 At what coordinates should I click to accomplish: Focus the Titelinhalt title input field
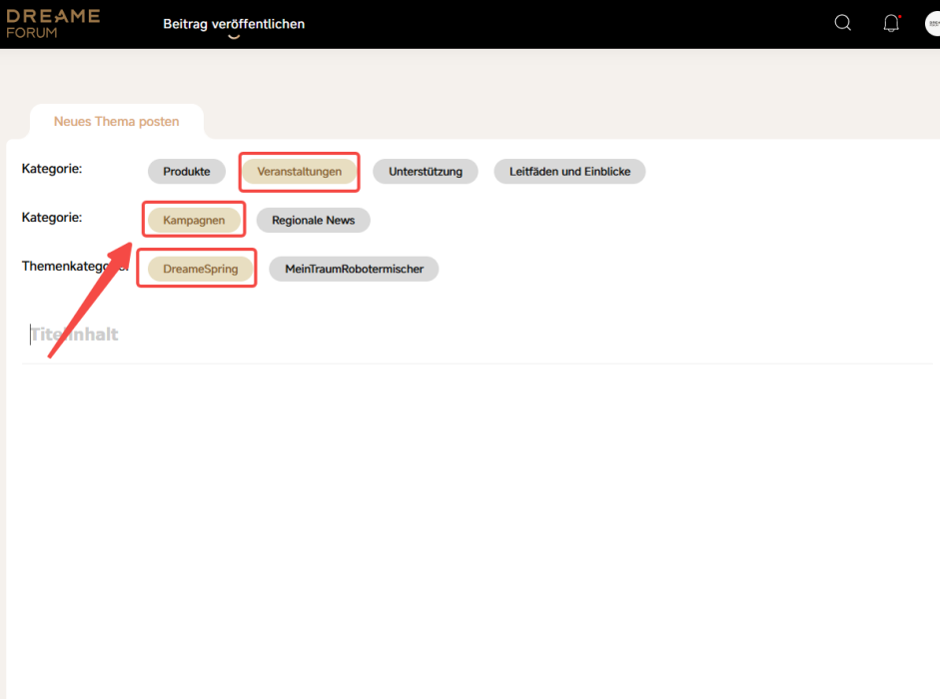tap(400, 335)
